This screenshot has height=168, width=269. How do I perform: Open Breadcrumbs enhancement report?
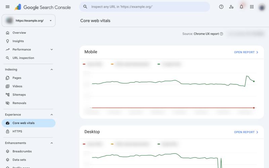29,152
